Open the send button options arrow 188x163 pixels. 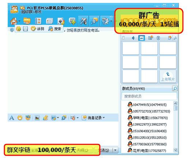[115, 150]
